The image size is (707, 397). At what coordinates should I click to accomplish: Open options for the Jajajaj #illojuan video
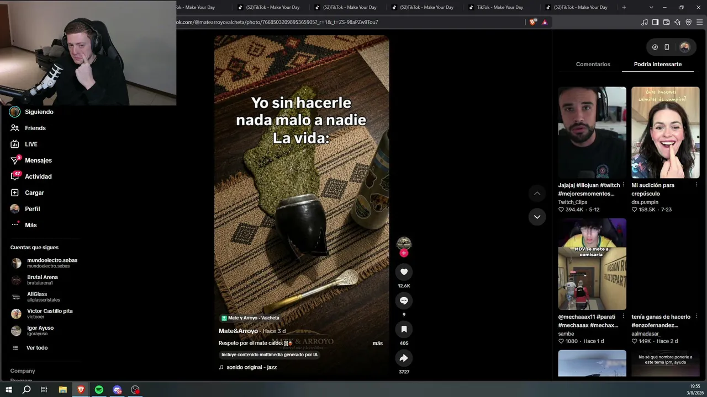coord(624,185)
